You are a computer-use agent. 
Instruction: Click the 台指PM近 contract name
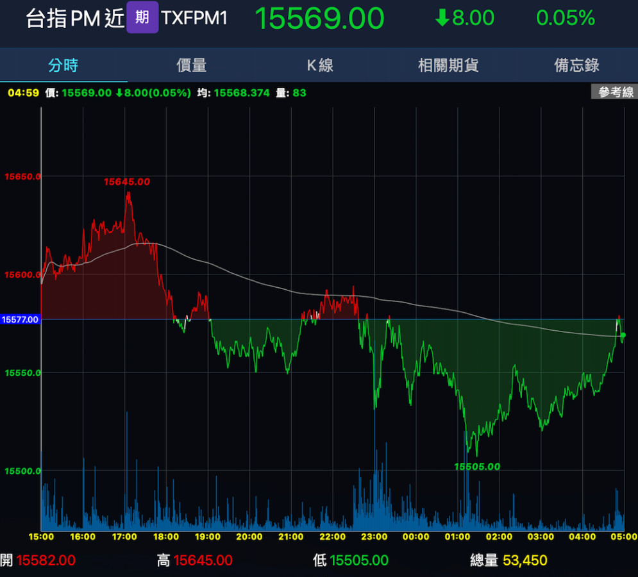pyautogui.click(x=74, y=19)
